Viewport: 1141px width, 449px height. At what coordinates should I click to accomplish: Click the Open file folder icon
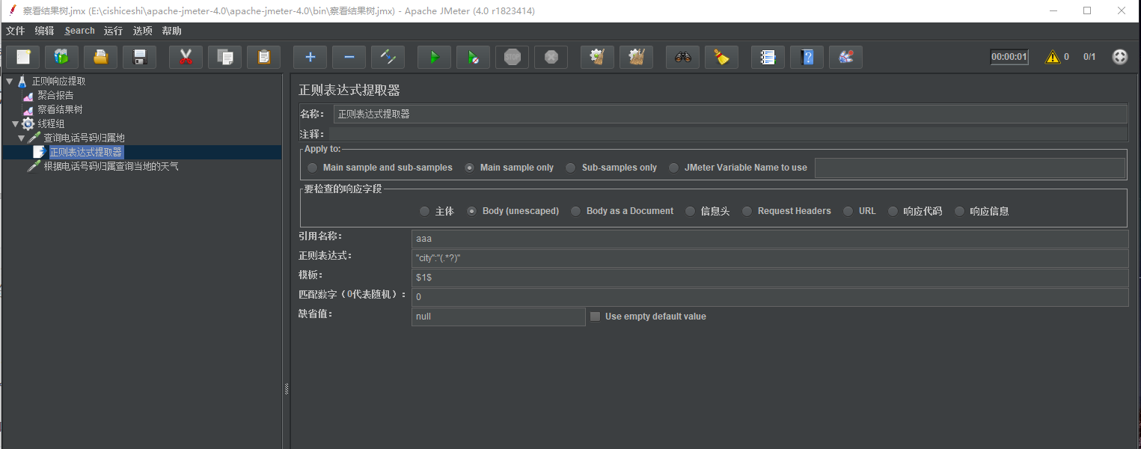[x=101, y=57]
